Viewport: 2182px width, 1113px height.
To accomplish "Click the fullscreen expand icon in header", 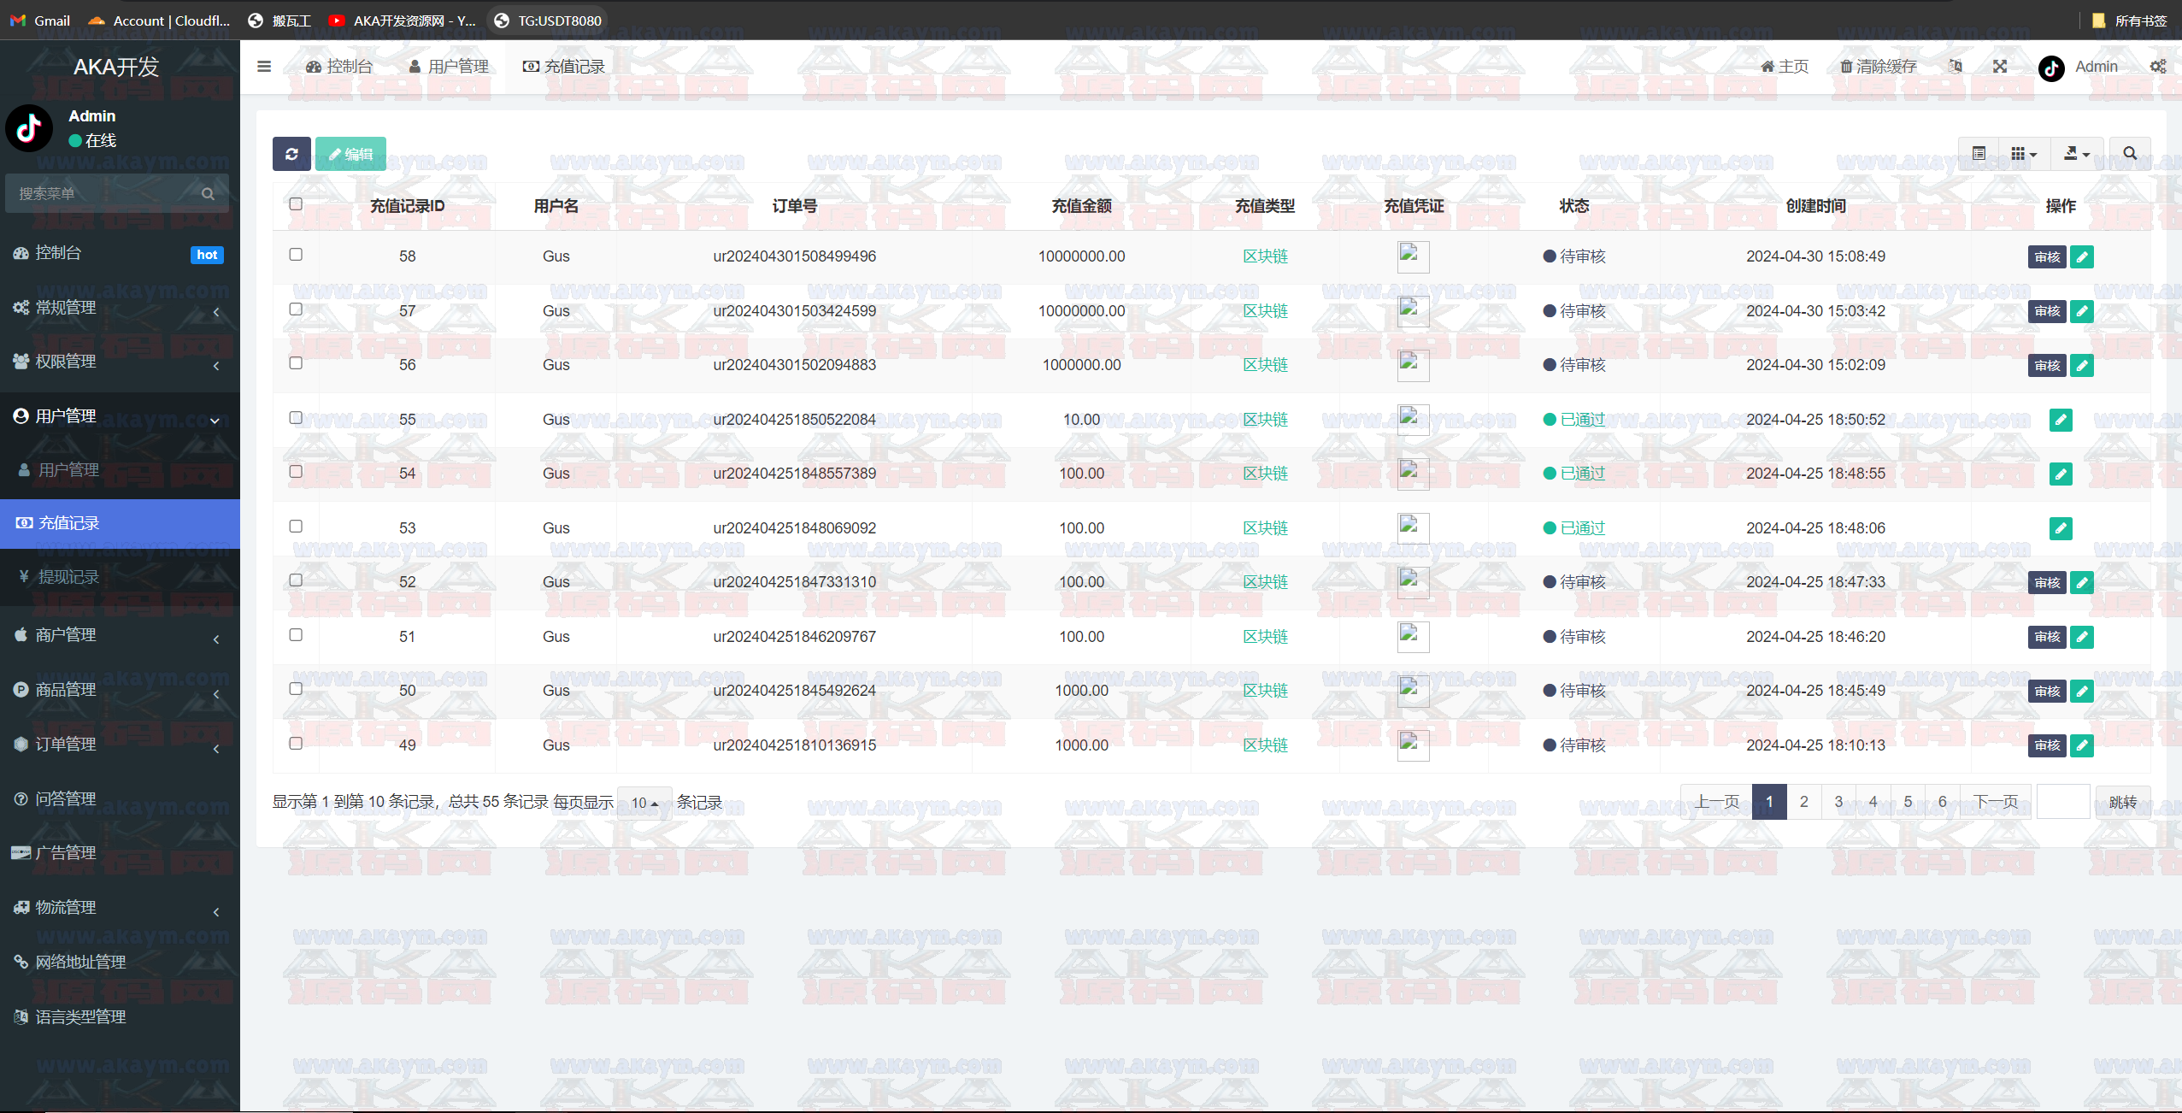I will tap(2000, 67).
